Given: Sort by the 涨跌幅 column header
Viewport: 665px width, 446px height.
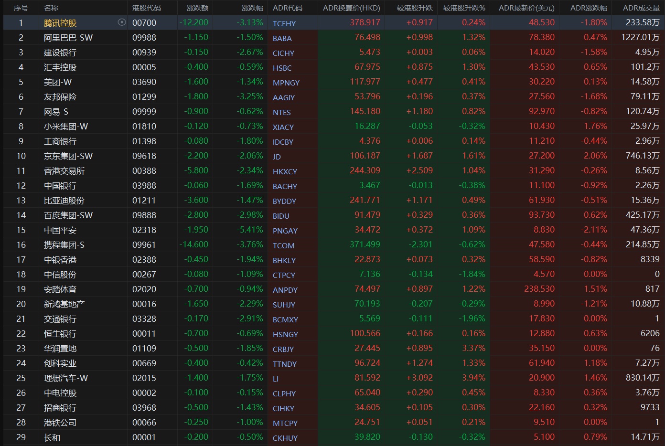Looking at the screenshot, I should coord(252,8).
